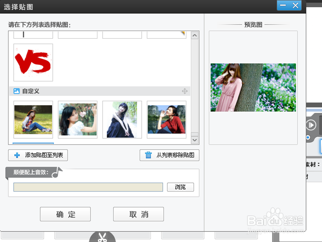Select the red VS sticker thumbnail
Viewport: 322px width, 242px height.
pyautogui.click(x=33, y=63)
